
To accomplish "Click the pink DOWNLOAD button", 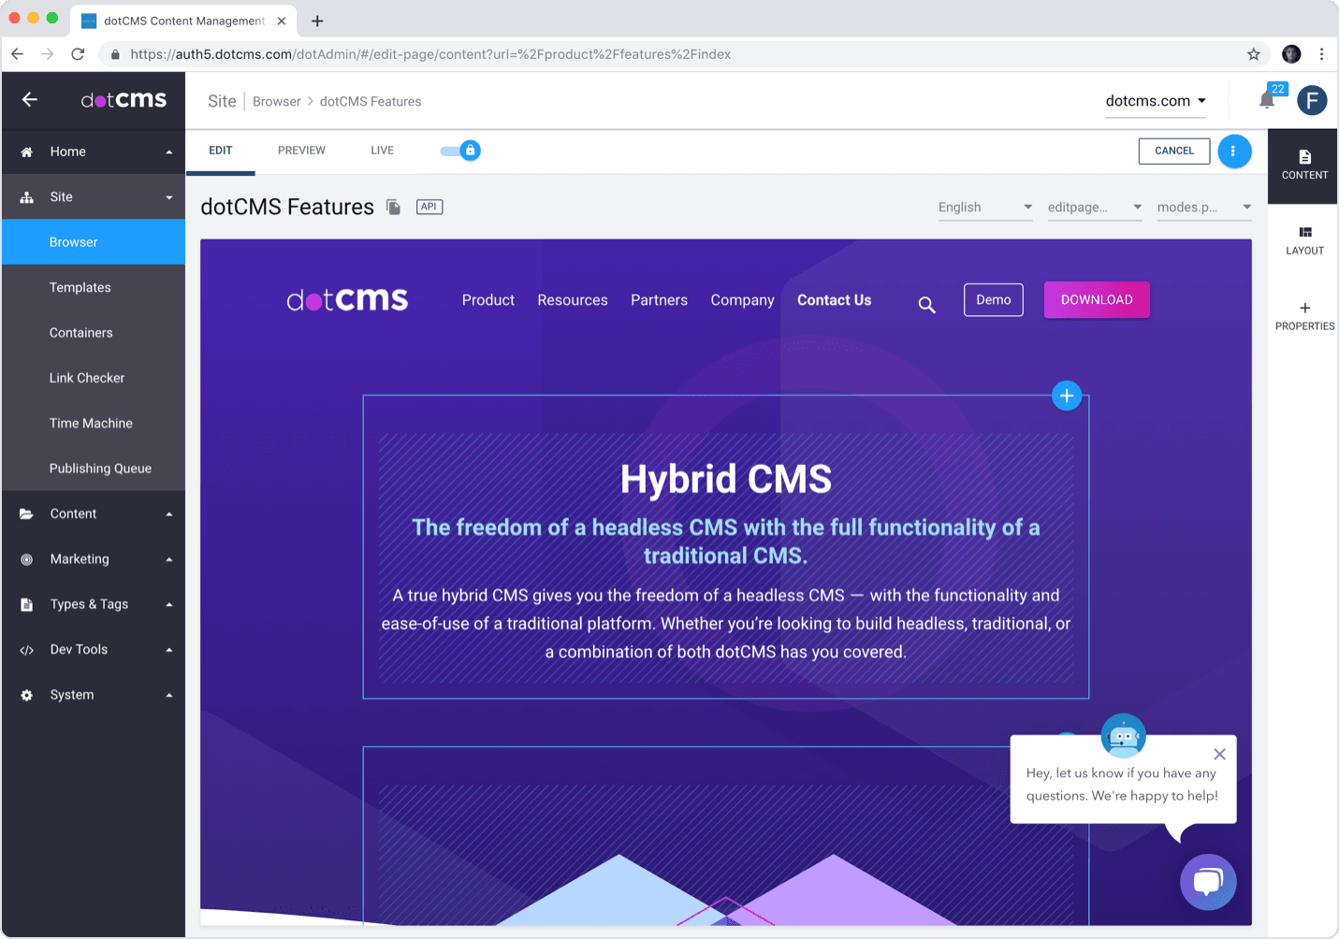I will (1097, 300).
